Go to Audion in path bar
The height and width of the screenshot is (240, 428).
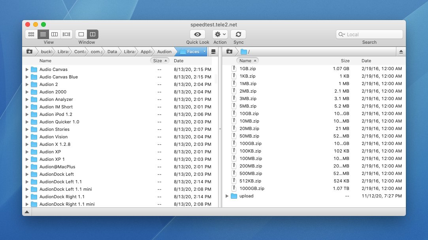click(x=164, y=52)
